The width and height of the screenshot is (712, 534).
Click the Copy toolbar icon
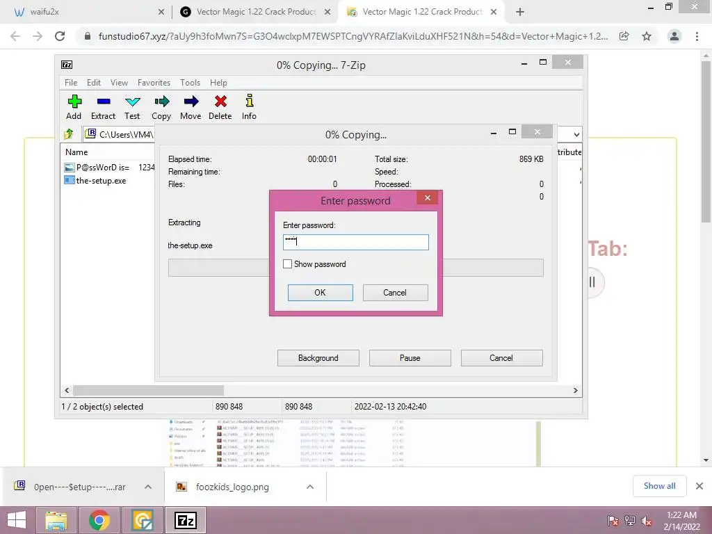coord(161,102)
